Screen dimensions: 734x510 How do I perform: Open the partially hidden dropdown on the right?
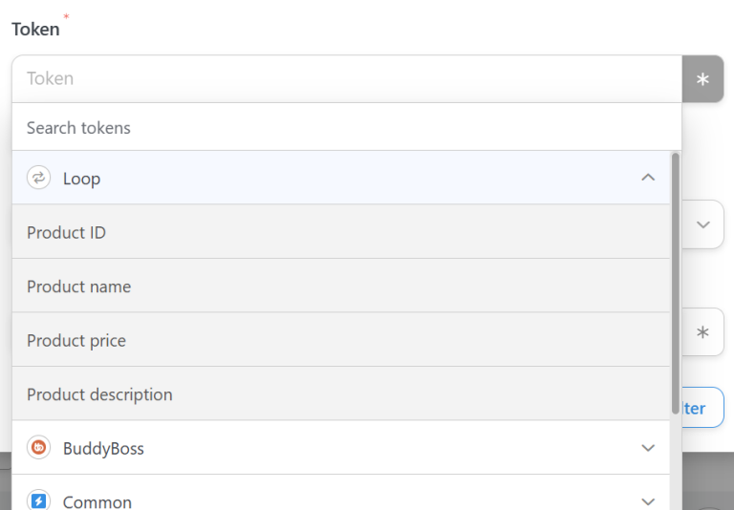point(702,224)
